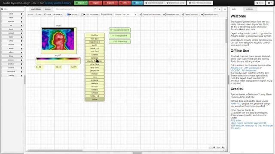Click the zoom out magnifier icon
The width and height of the screenshot is (275, 154).
pos(214,148)
